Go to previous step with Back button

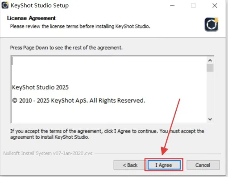coord(129,165)
